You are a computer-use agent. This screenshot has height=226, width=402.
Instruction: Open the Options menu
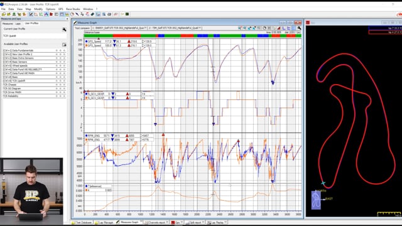pos(50,9)
